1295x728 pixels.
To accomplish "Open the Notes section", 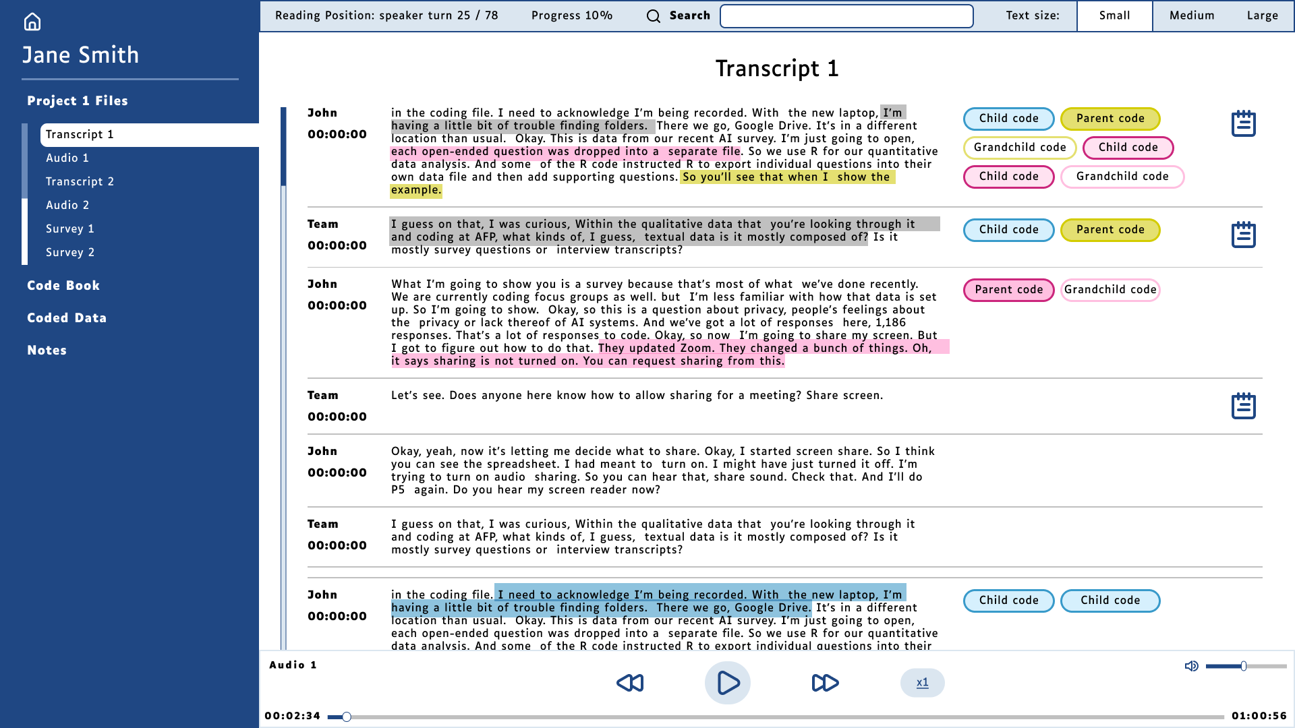I will (x=47, y=350).
